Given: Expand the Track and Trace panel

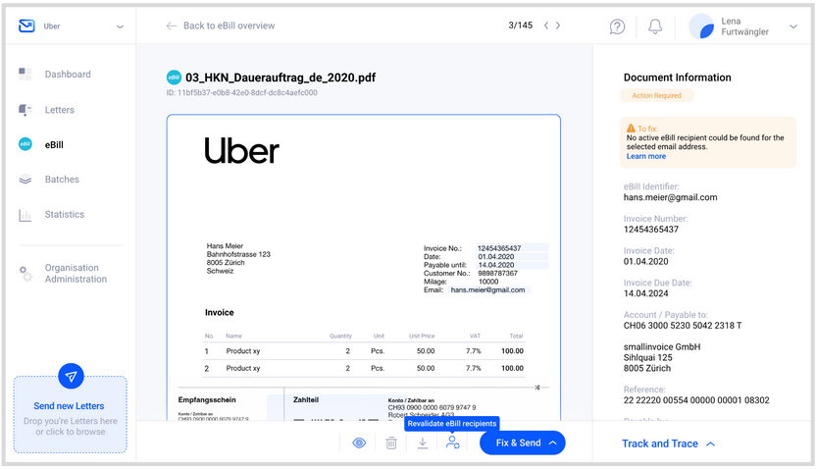Looking at the screenshot, I should (x=668, y=443).
